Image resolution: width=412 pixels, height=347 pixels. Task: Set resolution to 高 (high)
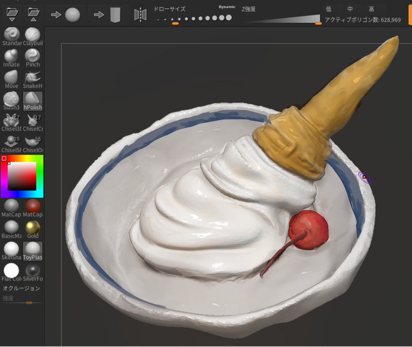click(x=371, y=9)
